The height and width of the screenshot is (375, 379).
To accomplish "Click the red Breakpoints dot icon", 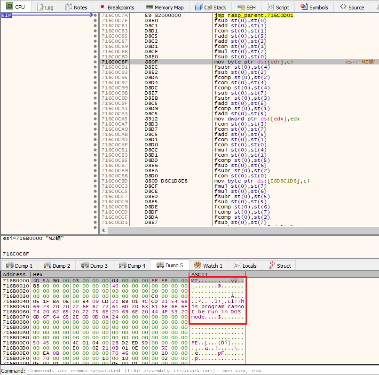I will coord(103,7).
